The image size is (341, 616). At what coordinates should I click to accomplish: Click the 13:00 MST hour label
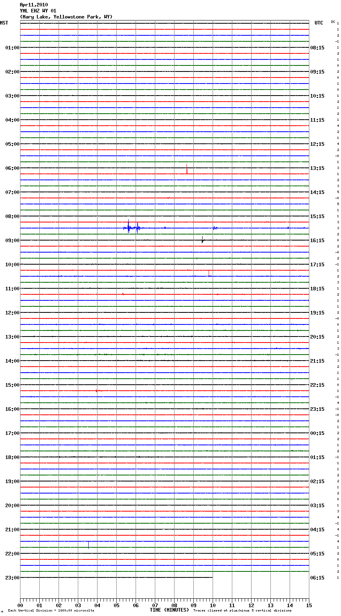tap(12, 337)
